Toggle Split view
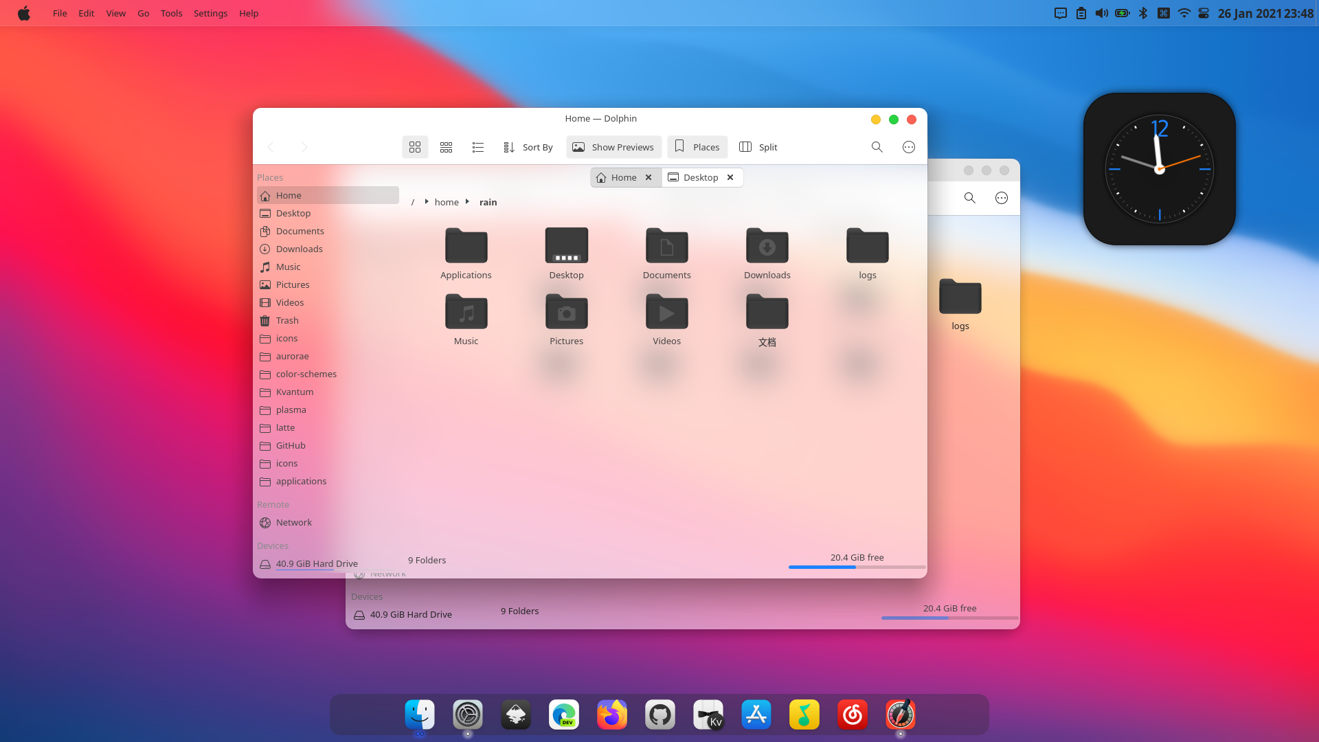Image resolution: width=1319 pixels, height=742 pixels. tap(758, 147)
